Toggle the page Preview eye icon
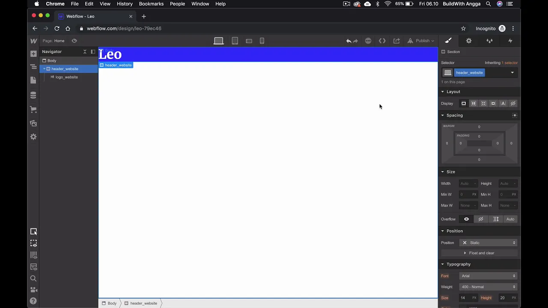 [74, 41]
